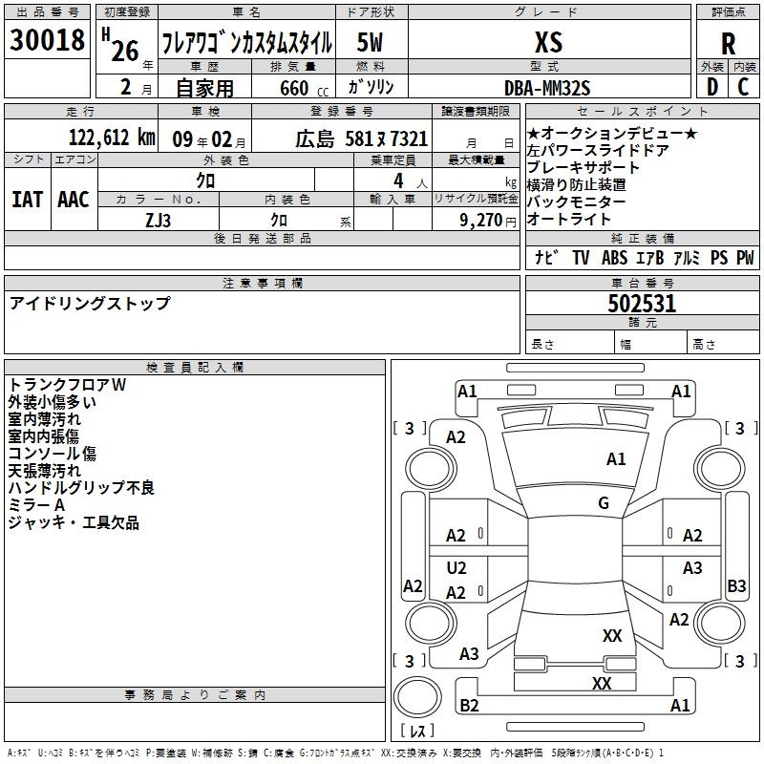
Task: Select the ABS equipment label
Action: point(614,258)
